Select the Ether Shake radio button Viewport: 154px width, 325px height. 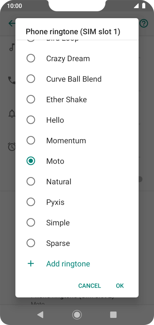(x=31, y=99)
